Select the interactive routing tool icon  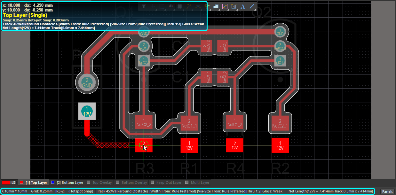(x=189, y=6)
